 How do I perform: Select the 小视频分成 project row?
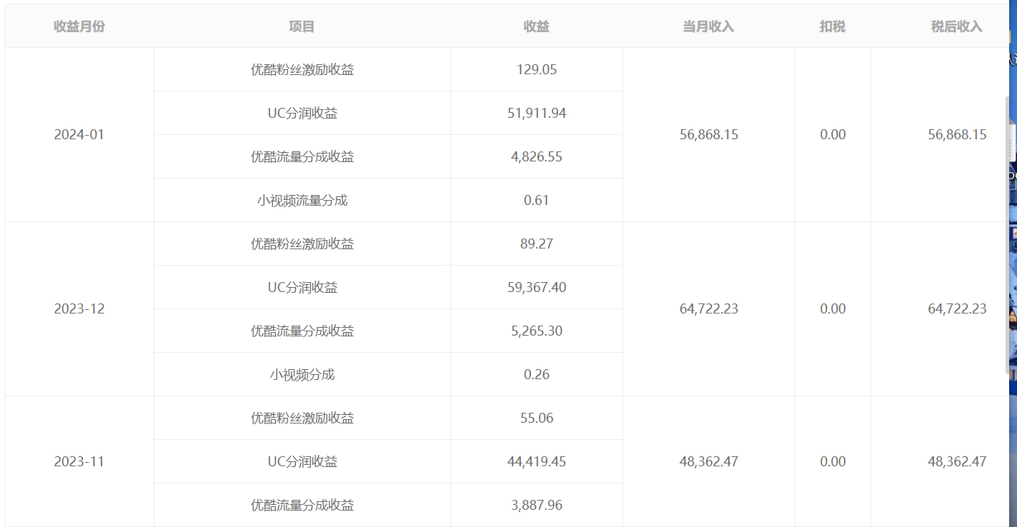point(302,374)
